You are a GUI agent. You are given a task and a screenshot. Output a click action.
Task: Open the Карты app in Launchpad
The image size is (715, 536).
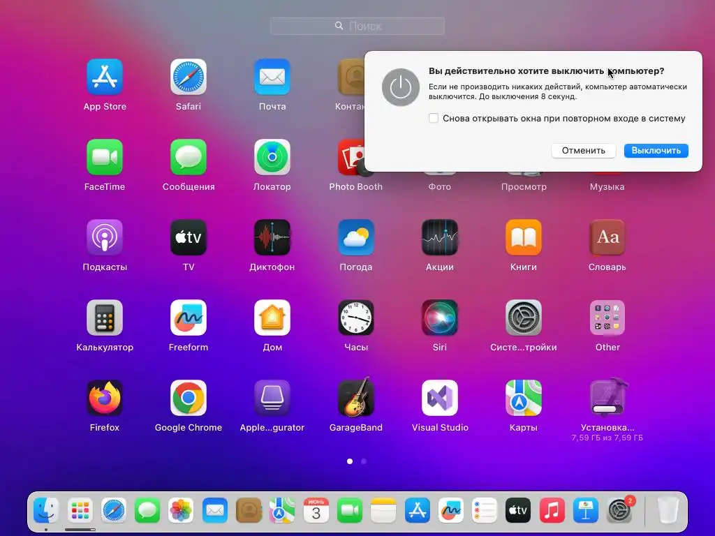point(524,397)
